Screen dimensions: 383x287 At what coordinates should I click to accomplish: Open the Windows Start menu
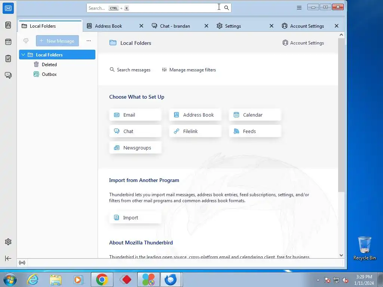[x=10, y=280]
